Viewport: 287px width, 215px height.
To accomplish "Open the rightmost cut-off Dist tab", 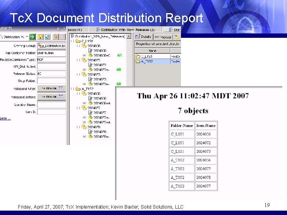I will pos(172,29).
